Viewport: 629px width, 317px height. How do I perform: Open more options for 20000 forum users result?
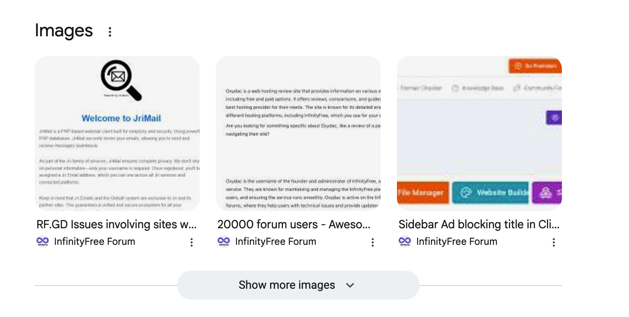(373, 242)
